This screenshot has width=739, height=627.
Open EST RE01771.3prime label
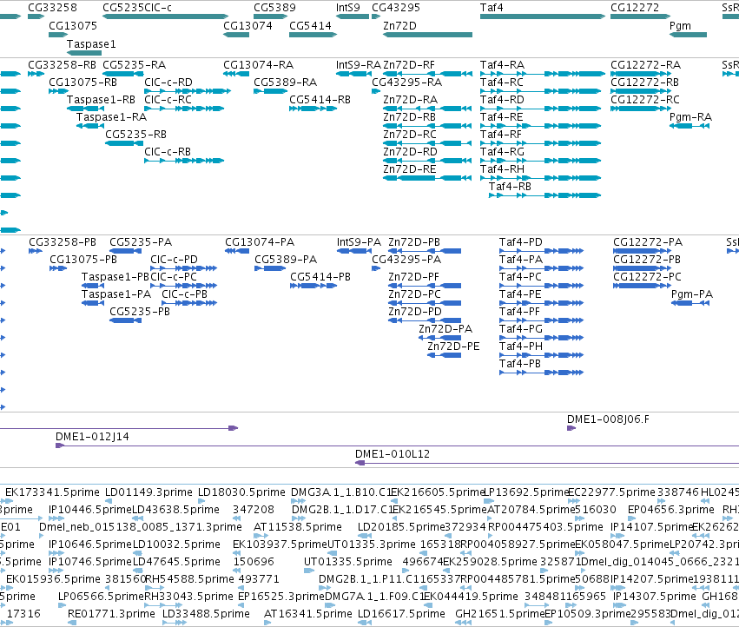111,614
